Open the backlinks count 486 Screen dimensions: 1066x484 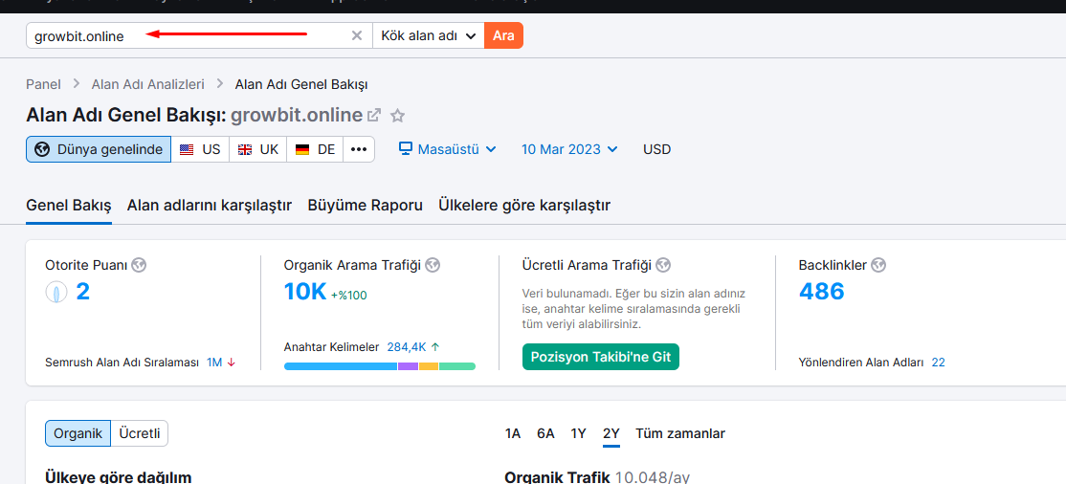pyautogui.click(x=821, y=292)
